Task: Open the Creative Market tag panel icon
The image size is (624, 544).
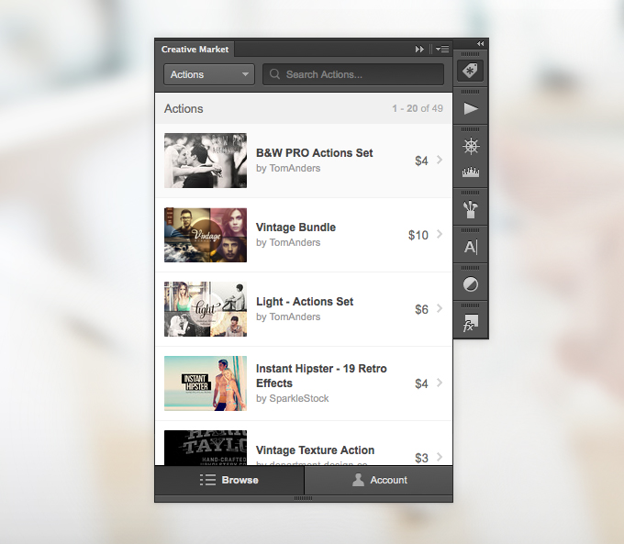Action: pos(470,71)
